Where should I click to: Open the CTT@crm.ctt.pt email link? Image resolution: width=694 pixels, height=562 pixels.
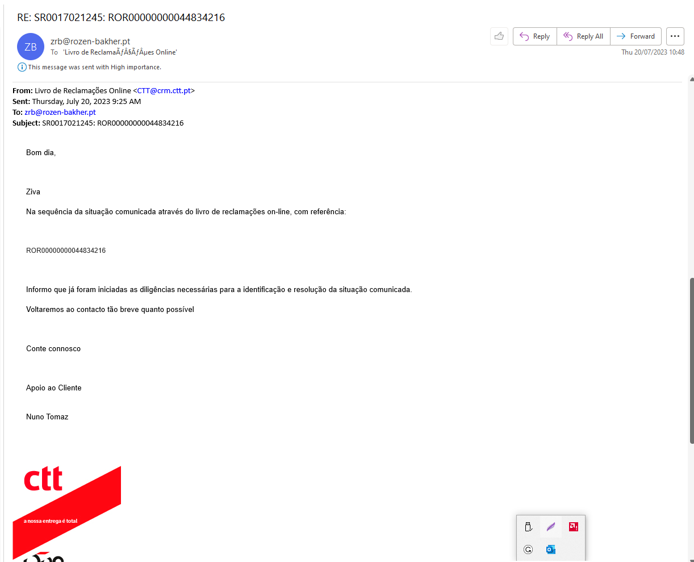click(x=164, y=90)
